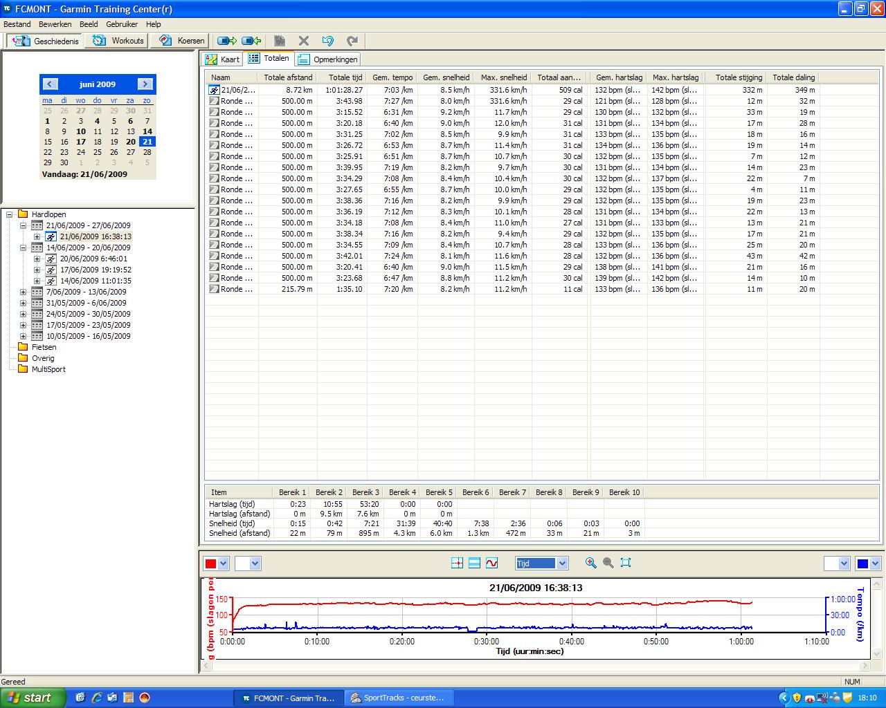Viewport: 886px width, 708px height.
Task: Sort by Totale afstand column header
Action: point(288,77)
